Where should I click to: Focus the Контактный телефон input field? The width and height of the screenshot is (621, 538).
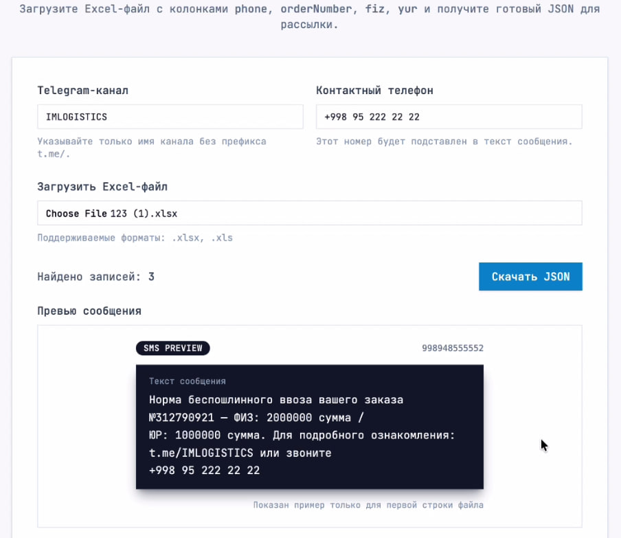point(449,117)
